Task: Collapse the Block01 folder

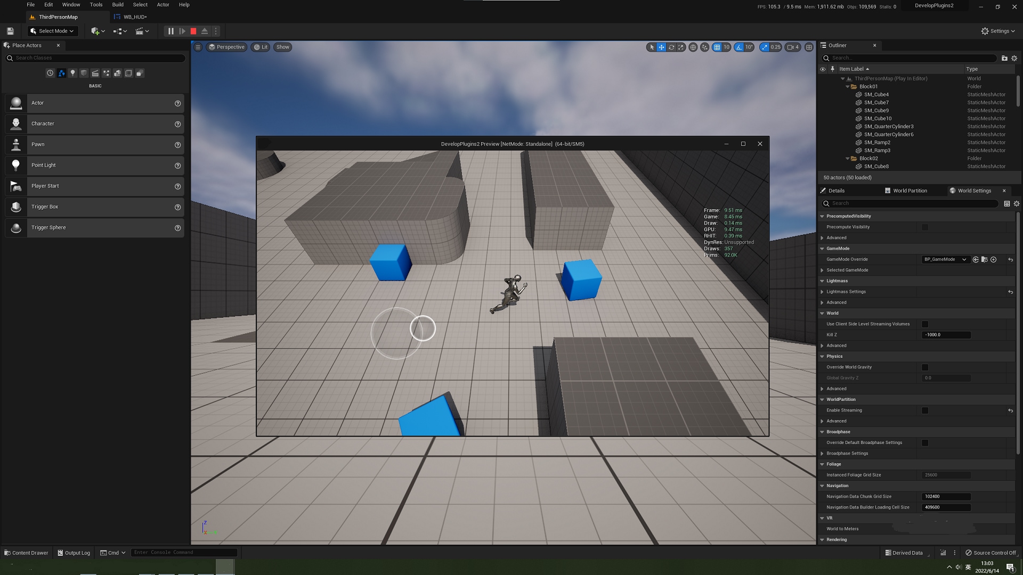Action: coord(848,87)
